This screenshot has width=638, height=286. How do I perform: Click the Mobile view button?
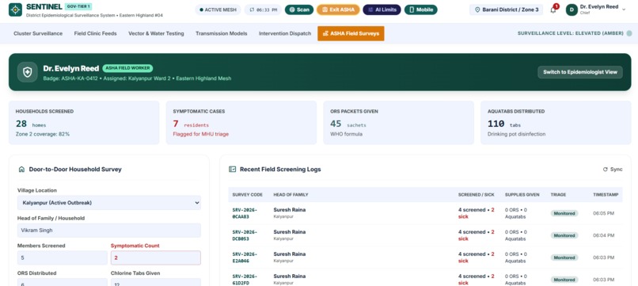point(421,10)
